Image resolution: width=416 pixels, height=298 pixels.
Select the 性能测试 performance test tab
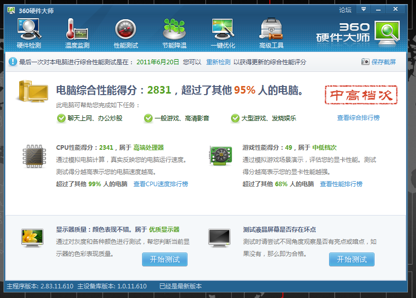pos(126,34)
